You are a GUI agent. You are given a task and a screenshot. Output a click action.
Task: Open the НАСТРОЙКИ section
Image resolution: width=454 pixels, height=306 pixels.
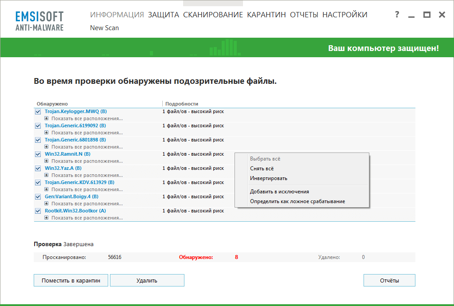click(347, 14)
